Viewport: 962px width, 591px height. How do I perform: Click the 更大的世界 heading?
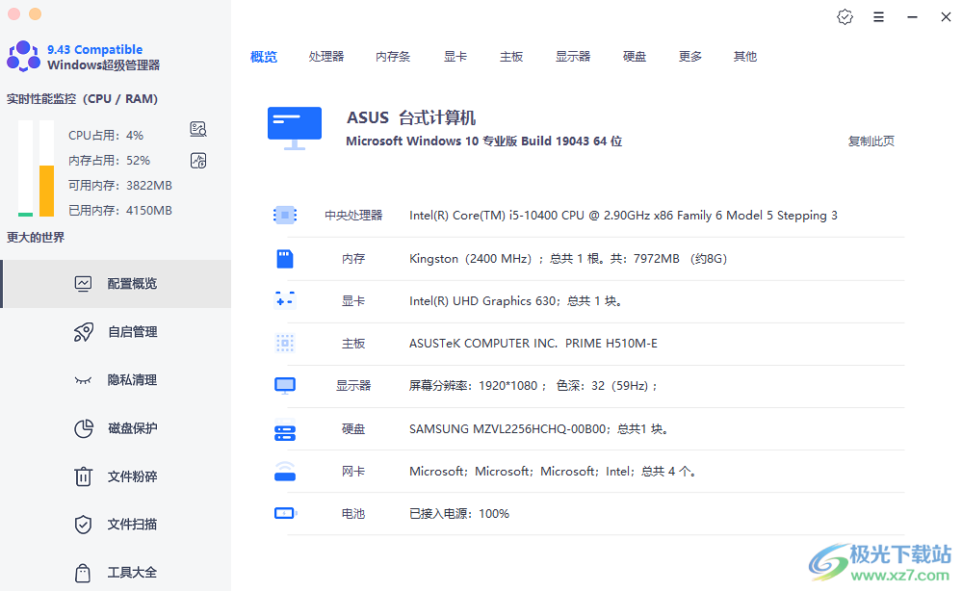(36, 237)
